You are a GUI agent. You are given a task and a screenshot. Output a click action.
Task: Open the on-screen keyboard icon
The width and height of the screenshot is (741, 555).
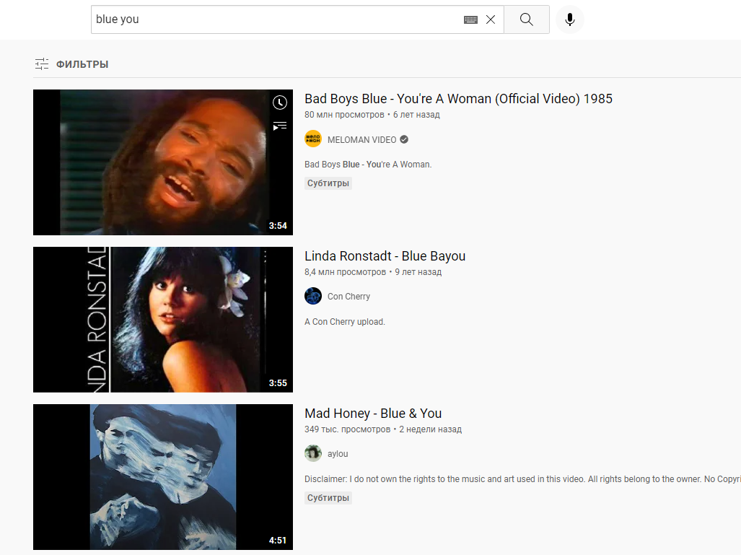(x=470, y=19)
